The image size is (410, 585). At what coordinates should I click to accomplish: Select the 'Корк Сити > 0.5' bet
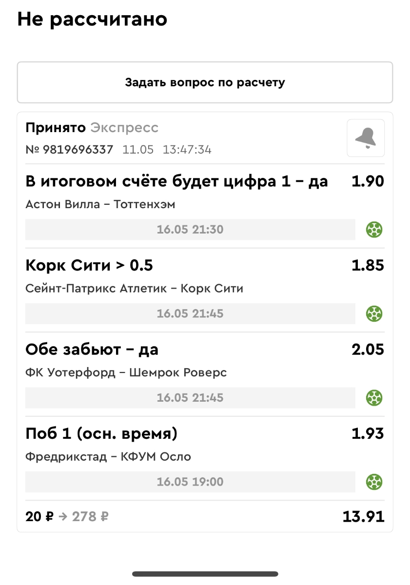(x=89, y=266)
